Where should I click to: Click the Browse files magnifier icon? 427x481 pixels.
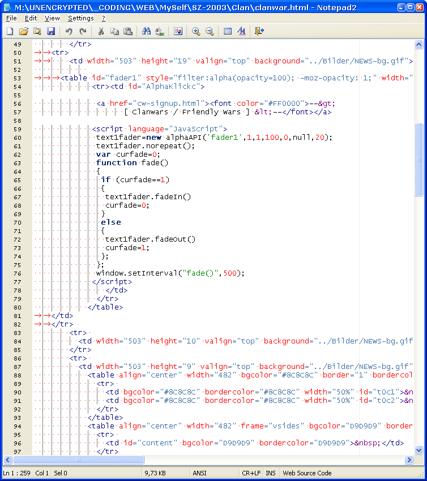pyautogui.click(x=37, y=31)
